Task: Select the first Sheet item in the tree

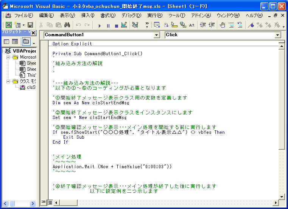Action: click(x=31, y=63)
